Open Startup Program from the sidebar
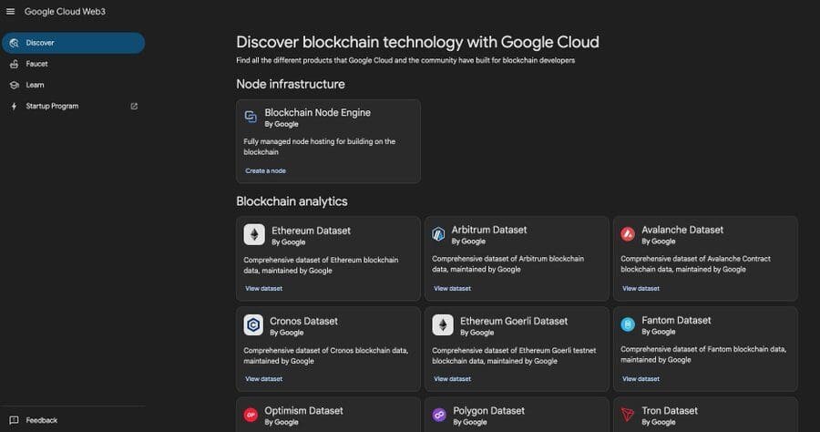 pyautogui.click(x=52, y=106)
